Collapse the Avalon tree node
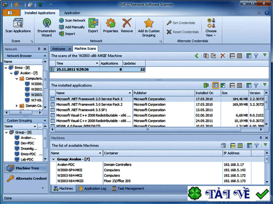Screen dimensions: 273x204 click(x=12, y=73)
